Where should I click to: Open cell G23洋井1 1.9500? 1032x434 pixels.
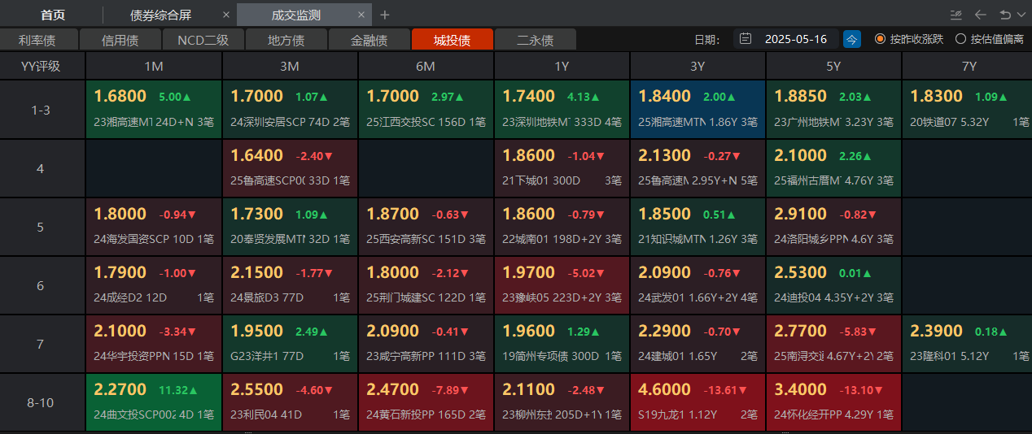click(290, 344)
